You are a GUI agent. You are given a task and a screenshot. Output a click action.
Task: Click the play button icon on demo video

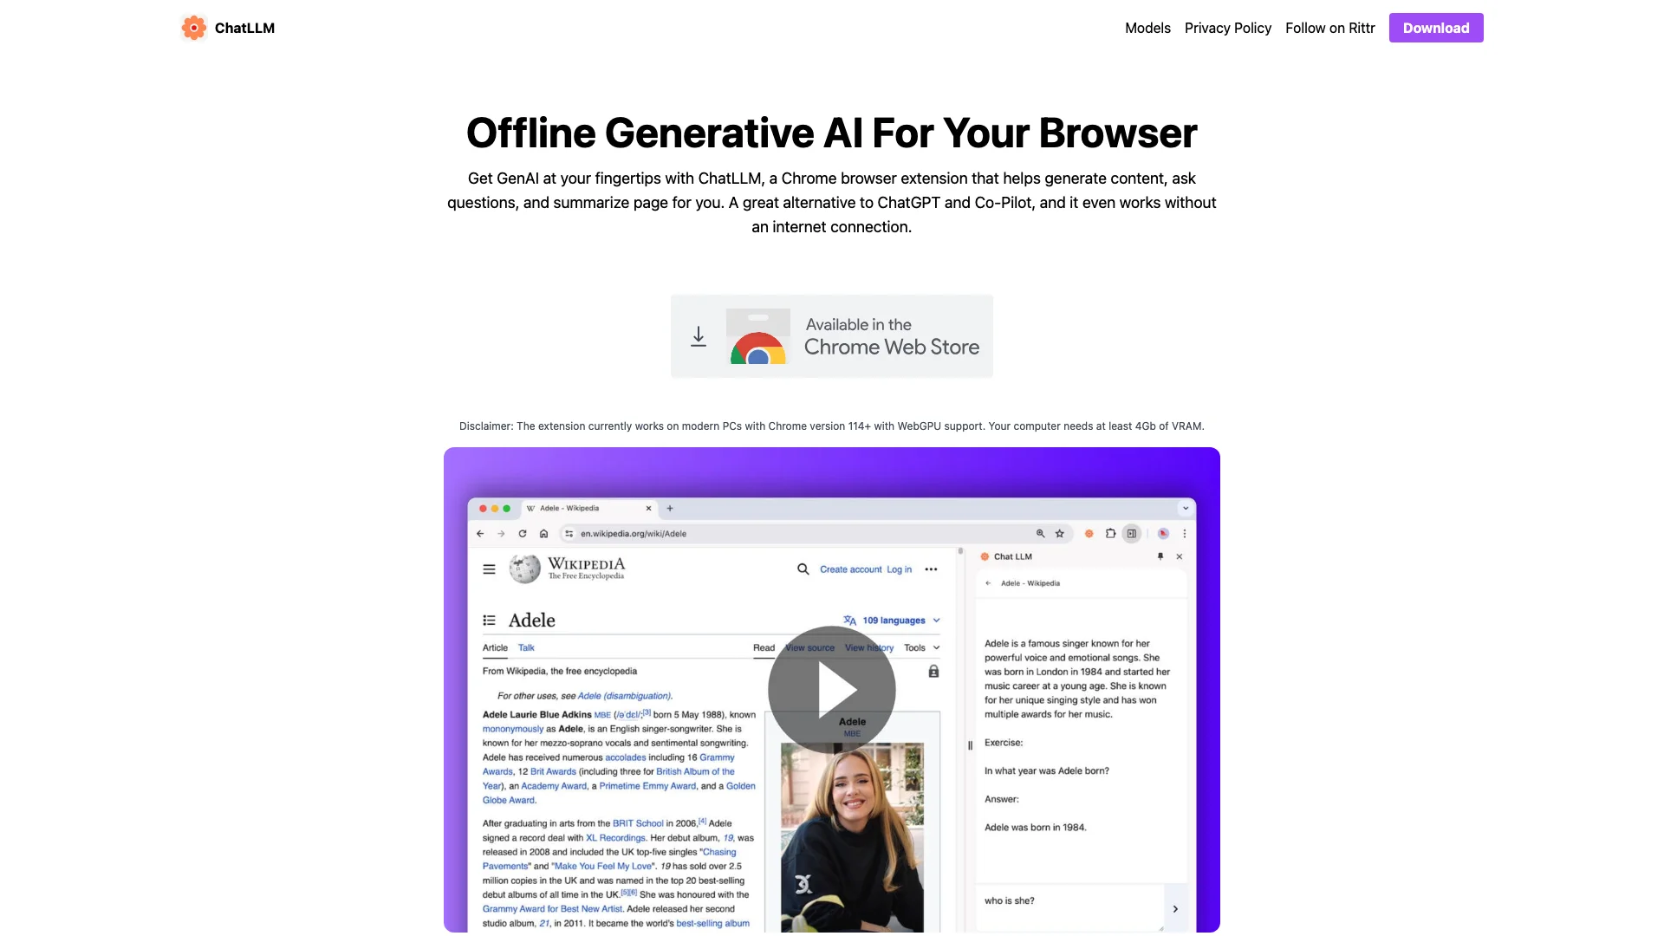832,687
